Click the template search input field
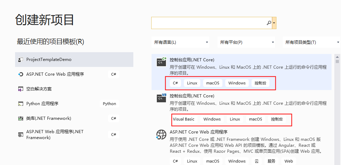Image resolution: width=341 pixels, height=165 pixels. tap(212, 23)
